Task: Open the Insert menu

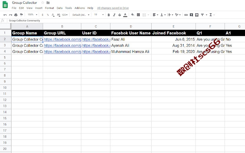Action: 39,8
